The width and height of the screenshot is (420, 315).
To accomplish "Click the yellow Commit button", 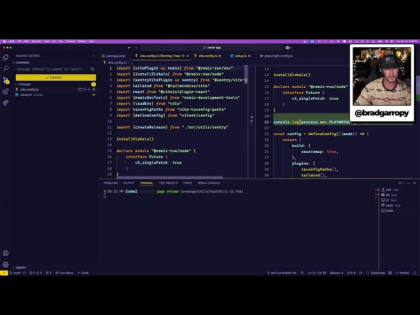I will 53,77.
